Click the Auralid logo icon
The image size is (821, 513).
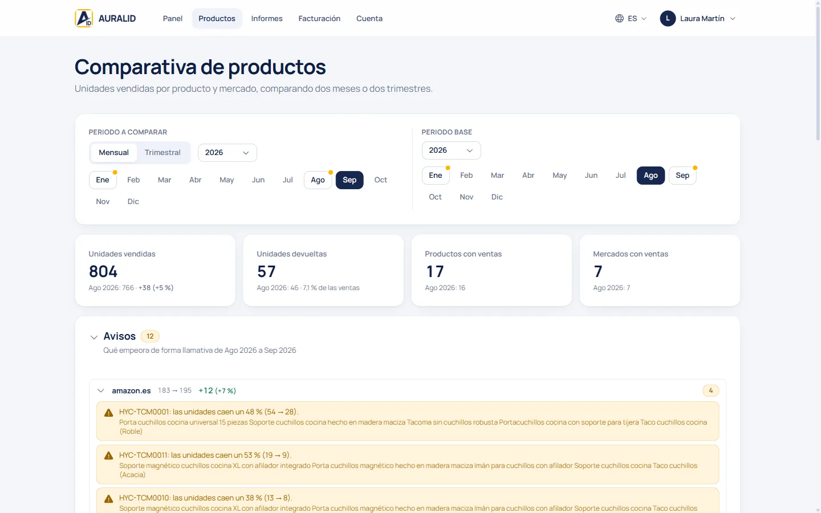[x=84, y=18]
